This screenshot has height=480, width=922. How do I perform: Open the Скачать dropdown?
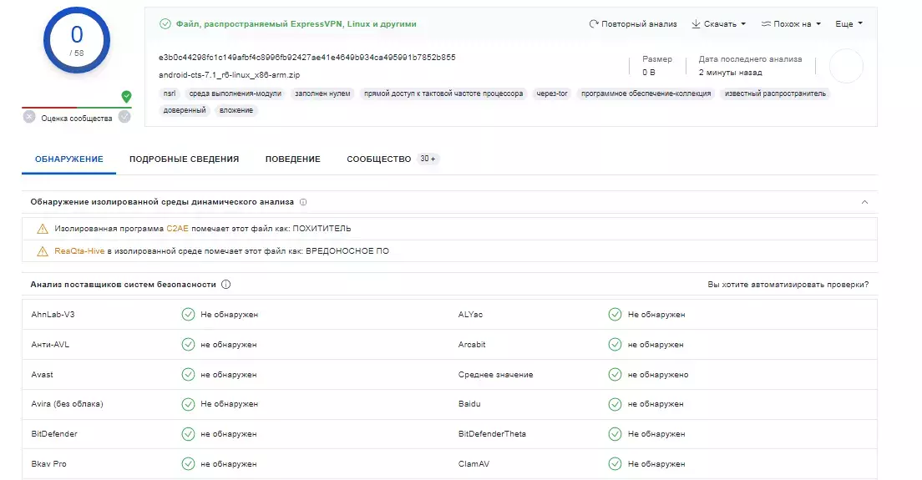718,24
